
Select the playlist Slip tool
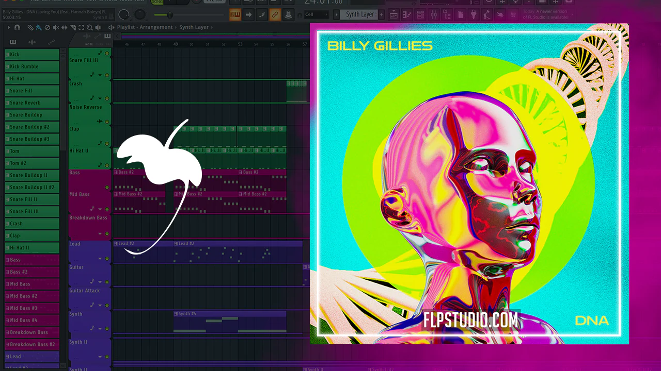coord(65,27)
